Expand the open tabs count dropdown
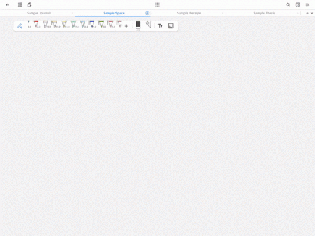Screen dimensions: 315x236 (x=309, y=13)
